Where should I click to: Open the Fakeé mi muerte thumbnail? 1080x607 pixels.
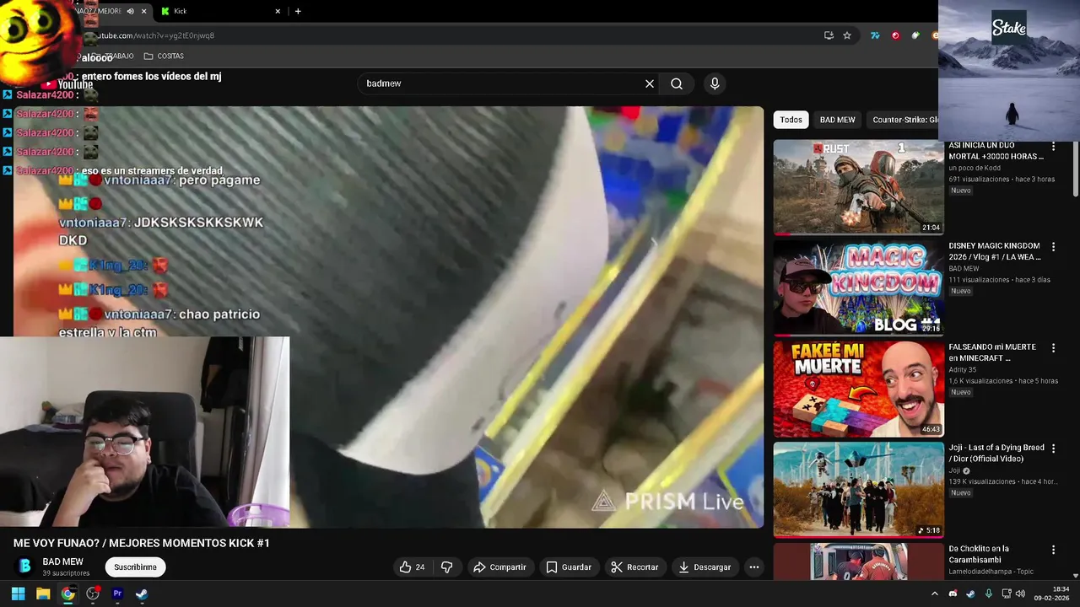point(858,389)
